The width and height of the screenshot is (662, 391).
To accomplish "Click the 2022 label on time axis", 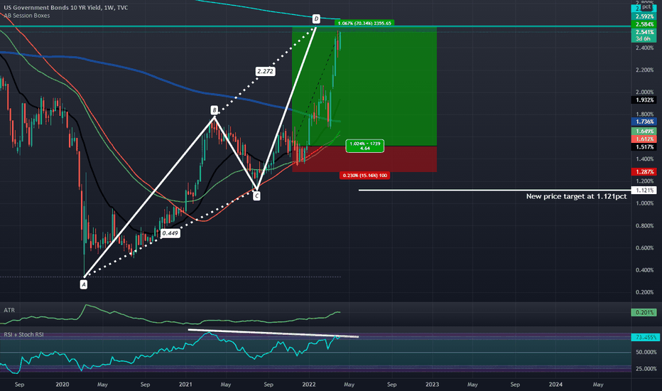I will tap(309, 385).
